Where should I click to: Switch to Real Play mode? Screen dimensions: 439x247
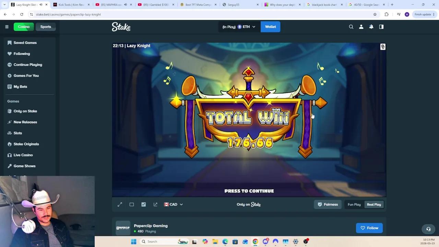pos(374,204)
